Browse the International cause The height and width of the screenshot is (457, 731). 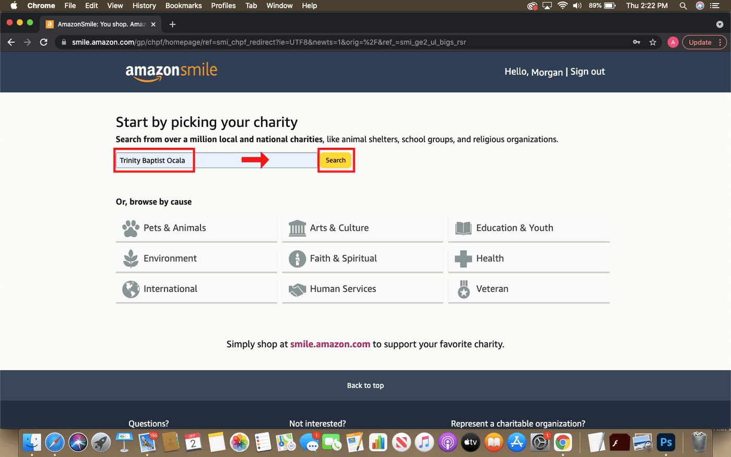pyautogui.click(x=196, y=289)
